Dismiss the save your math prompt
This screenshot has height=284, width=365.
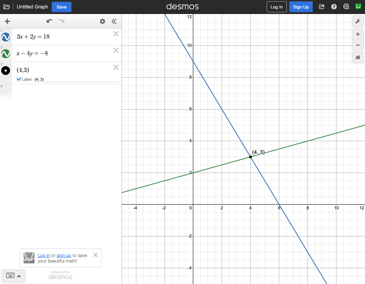point(95,255)
